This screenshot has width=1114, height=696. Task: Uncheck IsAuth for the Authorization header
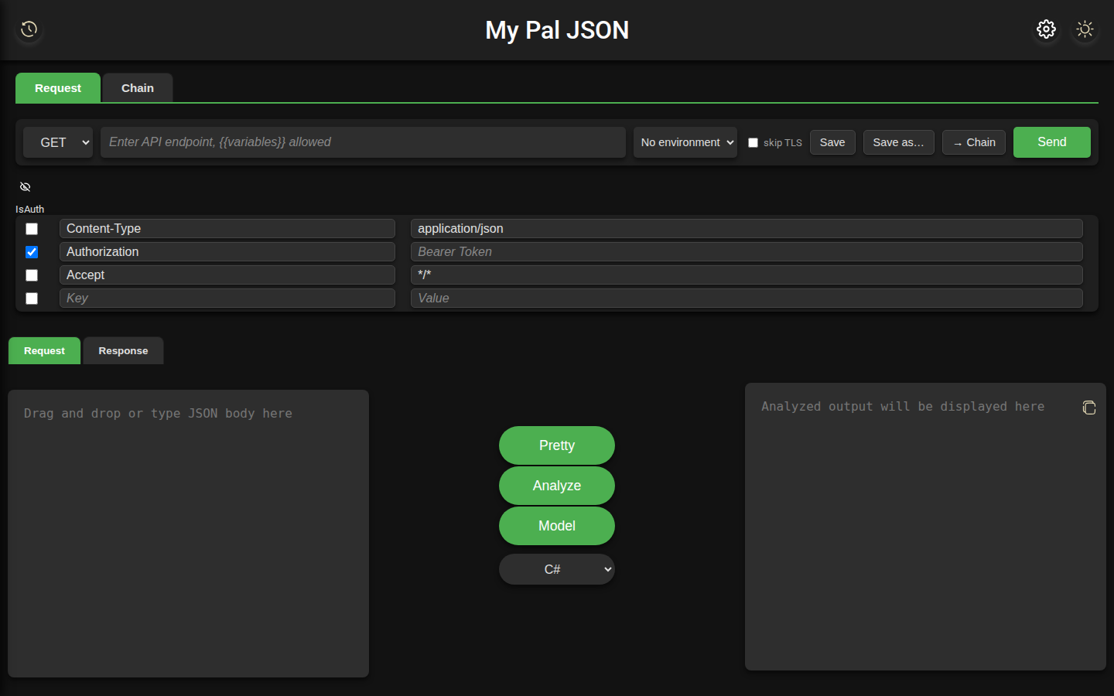pos(32,252)
